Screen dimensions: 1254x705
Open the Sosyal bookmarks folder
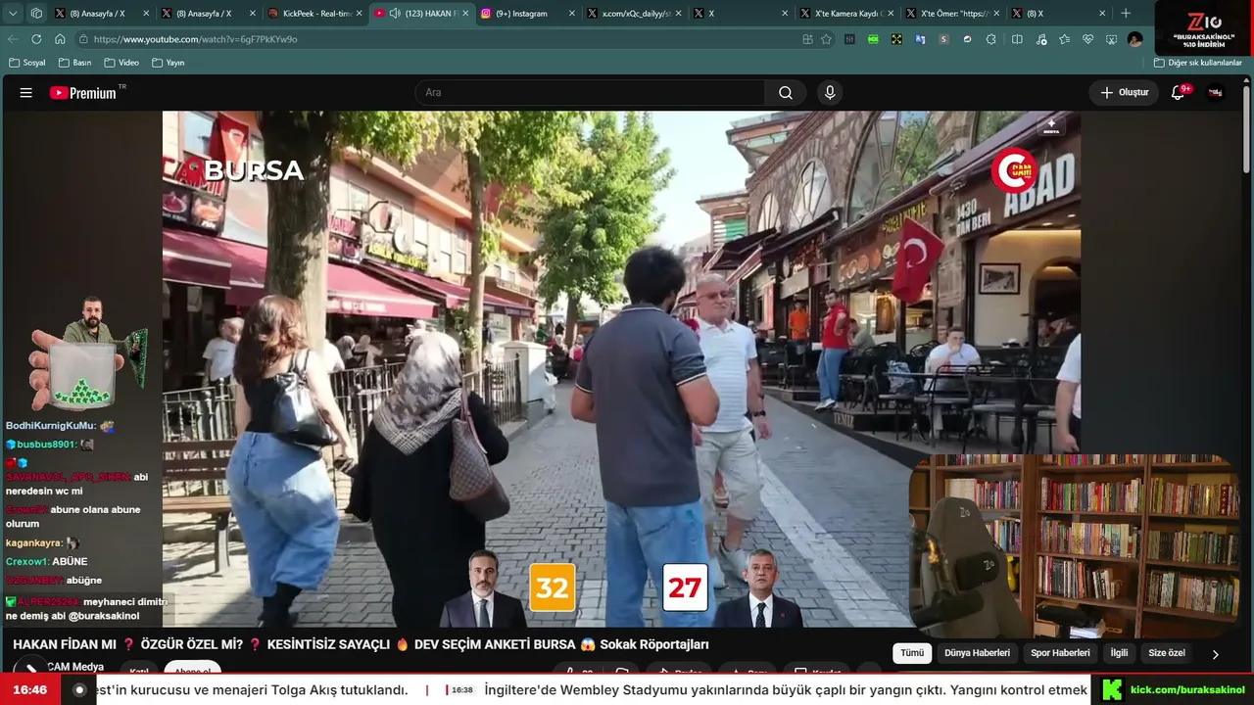point(27,63)
